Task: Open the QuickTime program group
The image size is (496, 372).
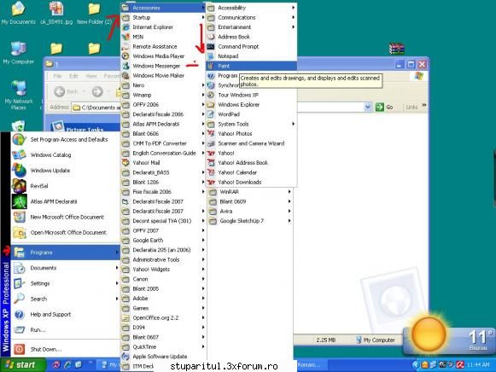Action: [x=163, y=346]
